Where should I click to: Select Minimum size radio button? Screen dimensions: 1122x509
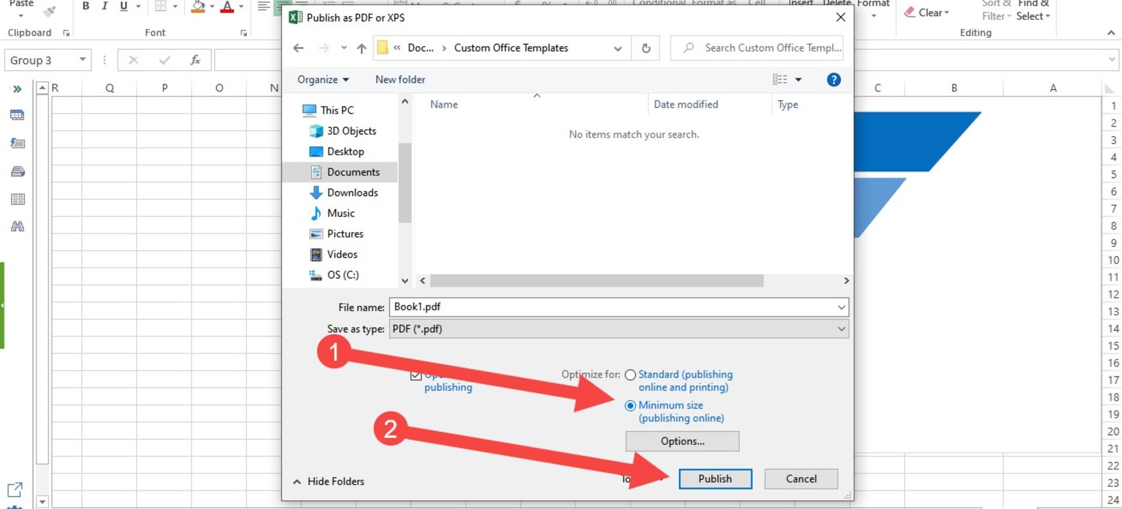click(630, 406)
